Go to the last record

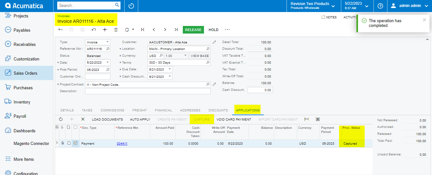click(x=176, y=30)
